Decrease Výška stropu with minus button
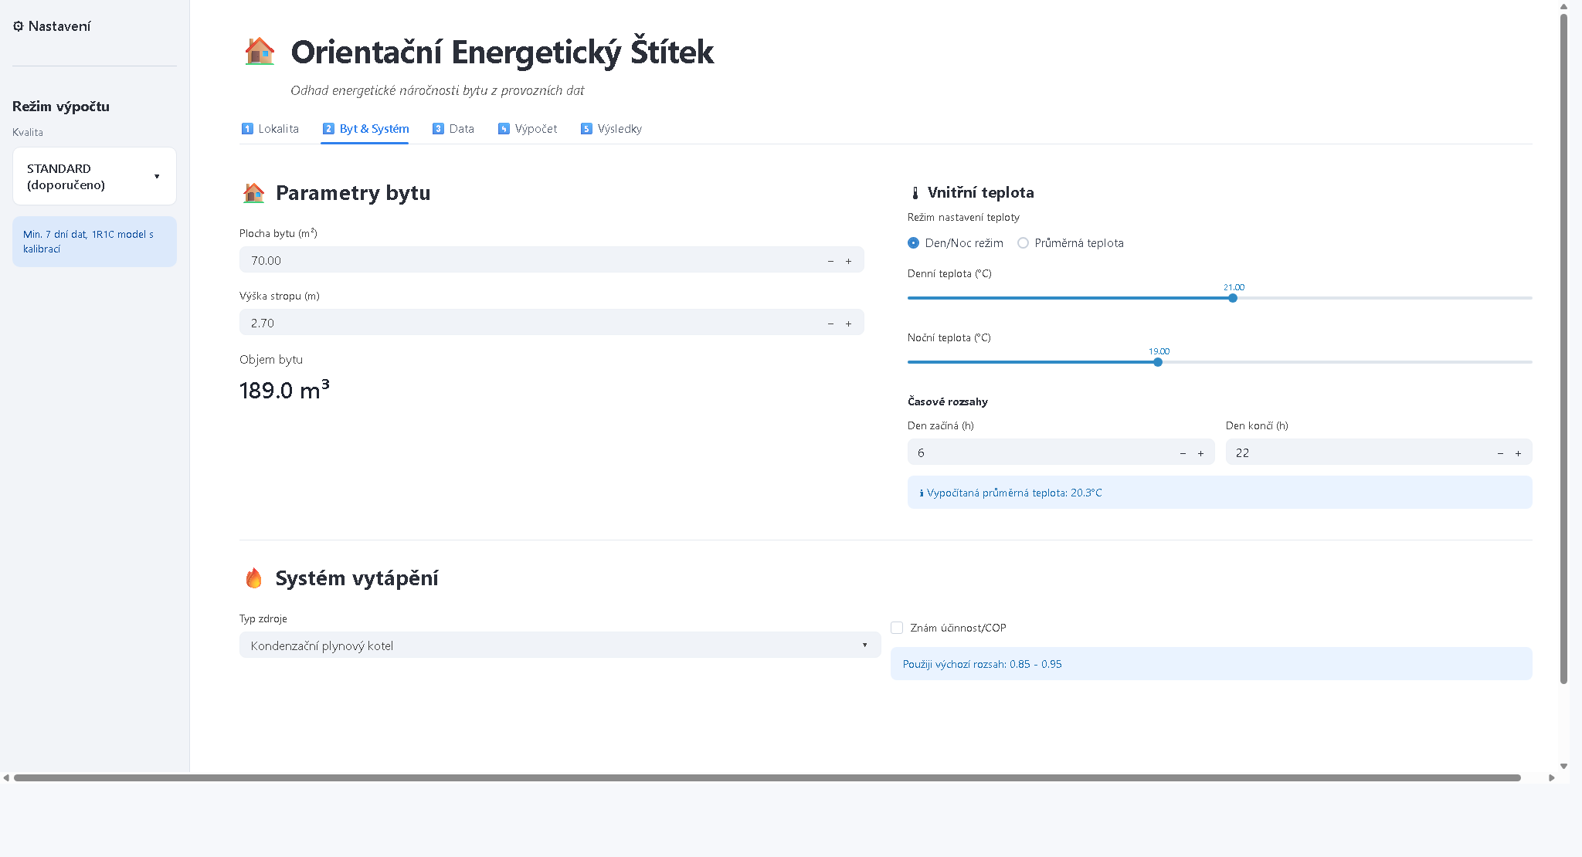Viewport: 1582px width, 857px height. (830, 323)
